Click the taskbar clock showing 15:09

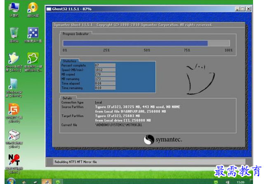coord(240,182)
